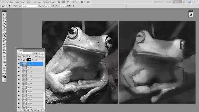Select the Zoom tool
This screenshot has width=199, height=112.
(4, 71)
